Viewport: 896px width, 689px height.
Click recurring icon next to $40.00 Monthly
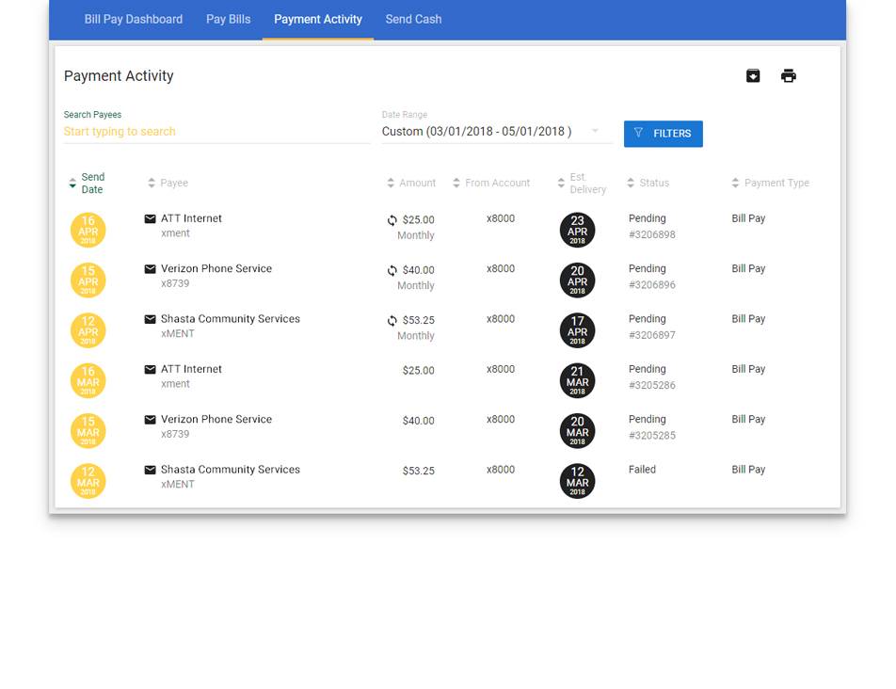pos(392,270)
